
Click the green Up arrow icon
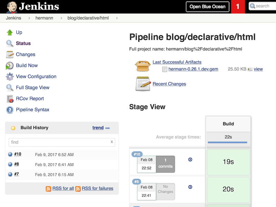(10, 32)
